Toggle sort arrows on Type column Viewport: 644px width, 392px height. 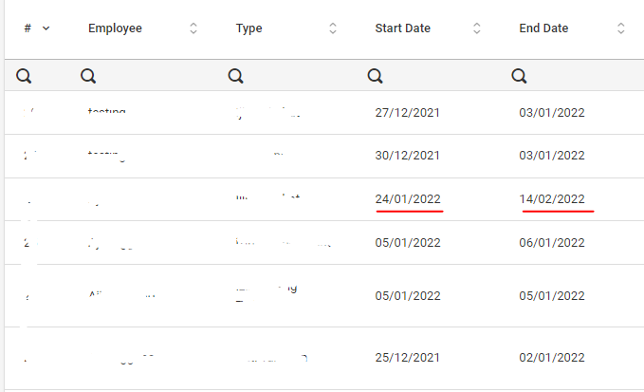point(333,28)
